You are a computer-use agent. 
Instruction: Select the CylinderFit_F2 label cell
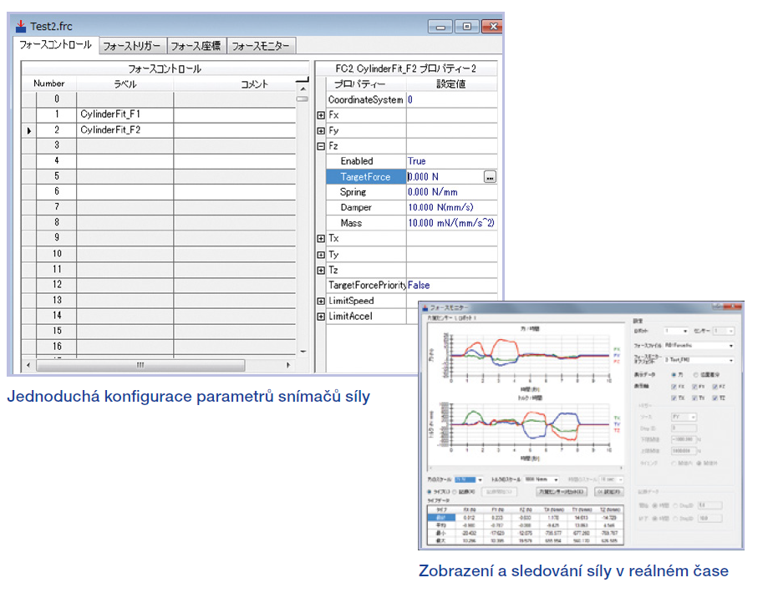pyautogui.click(x=125, y=130)
